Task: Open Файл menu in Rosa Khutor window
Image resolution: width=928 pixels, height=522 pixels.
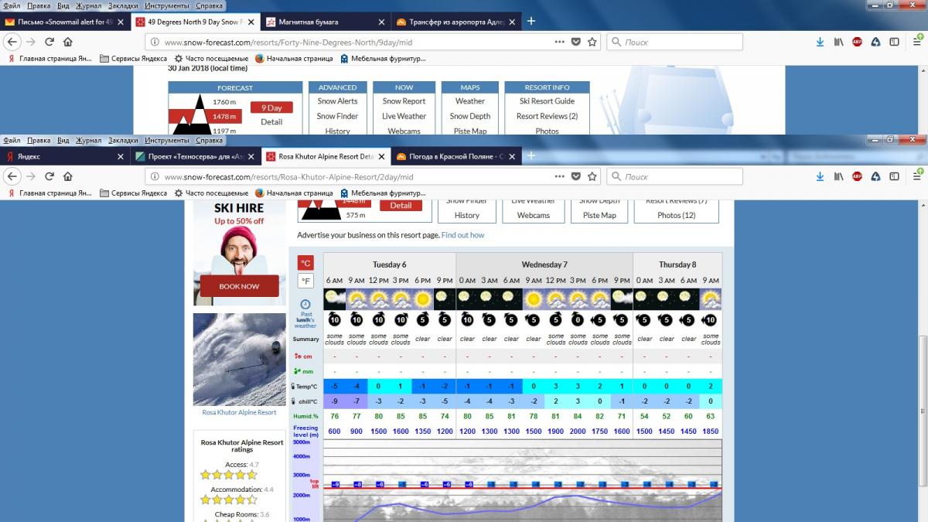Action: point(12,141)
